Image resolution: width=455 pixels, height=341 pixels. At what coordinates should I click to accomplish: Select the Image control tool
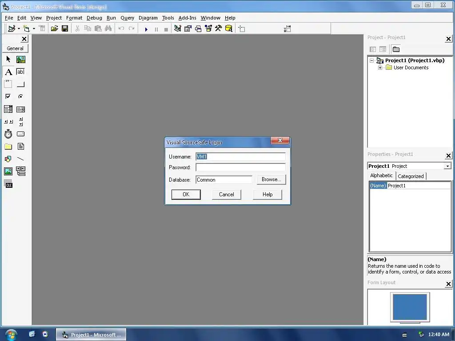[x=8, y=171]
